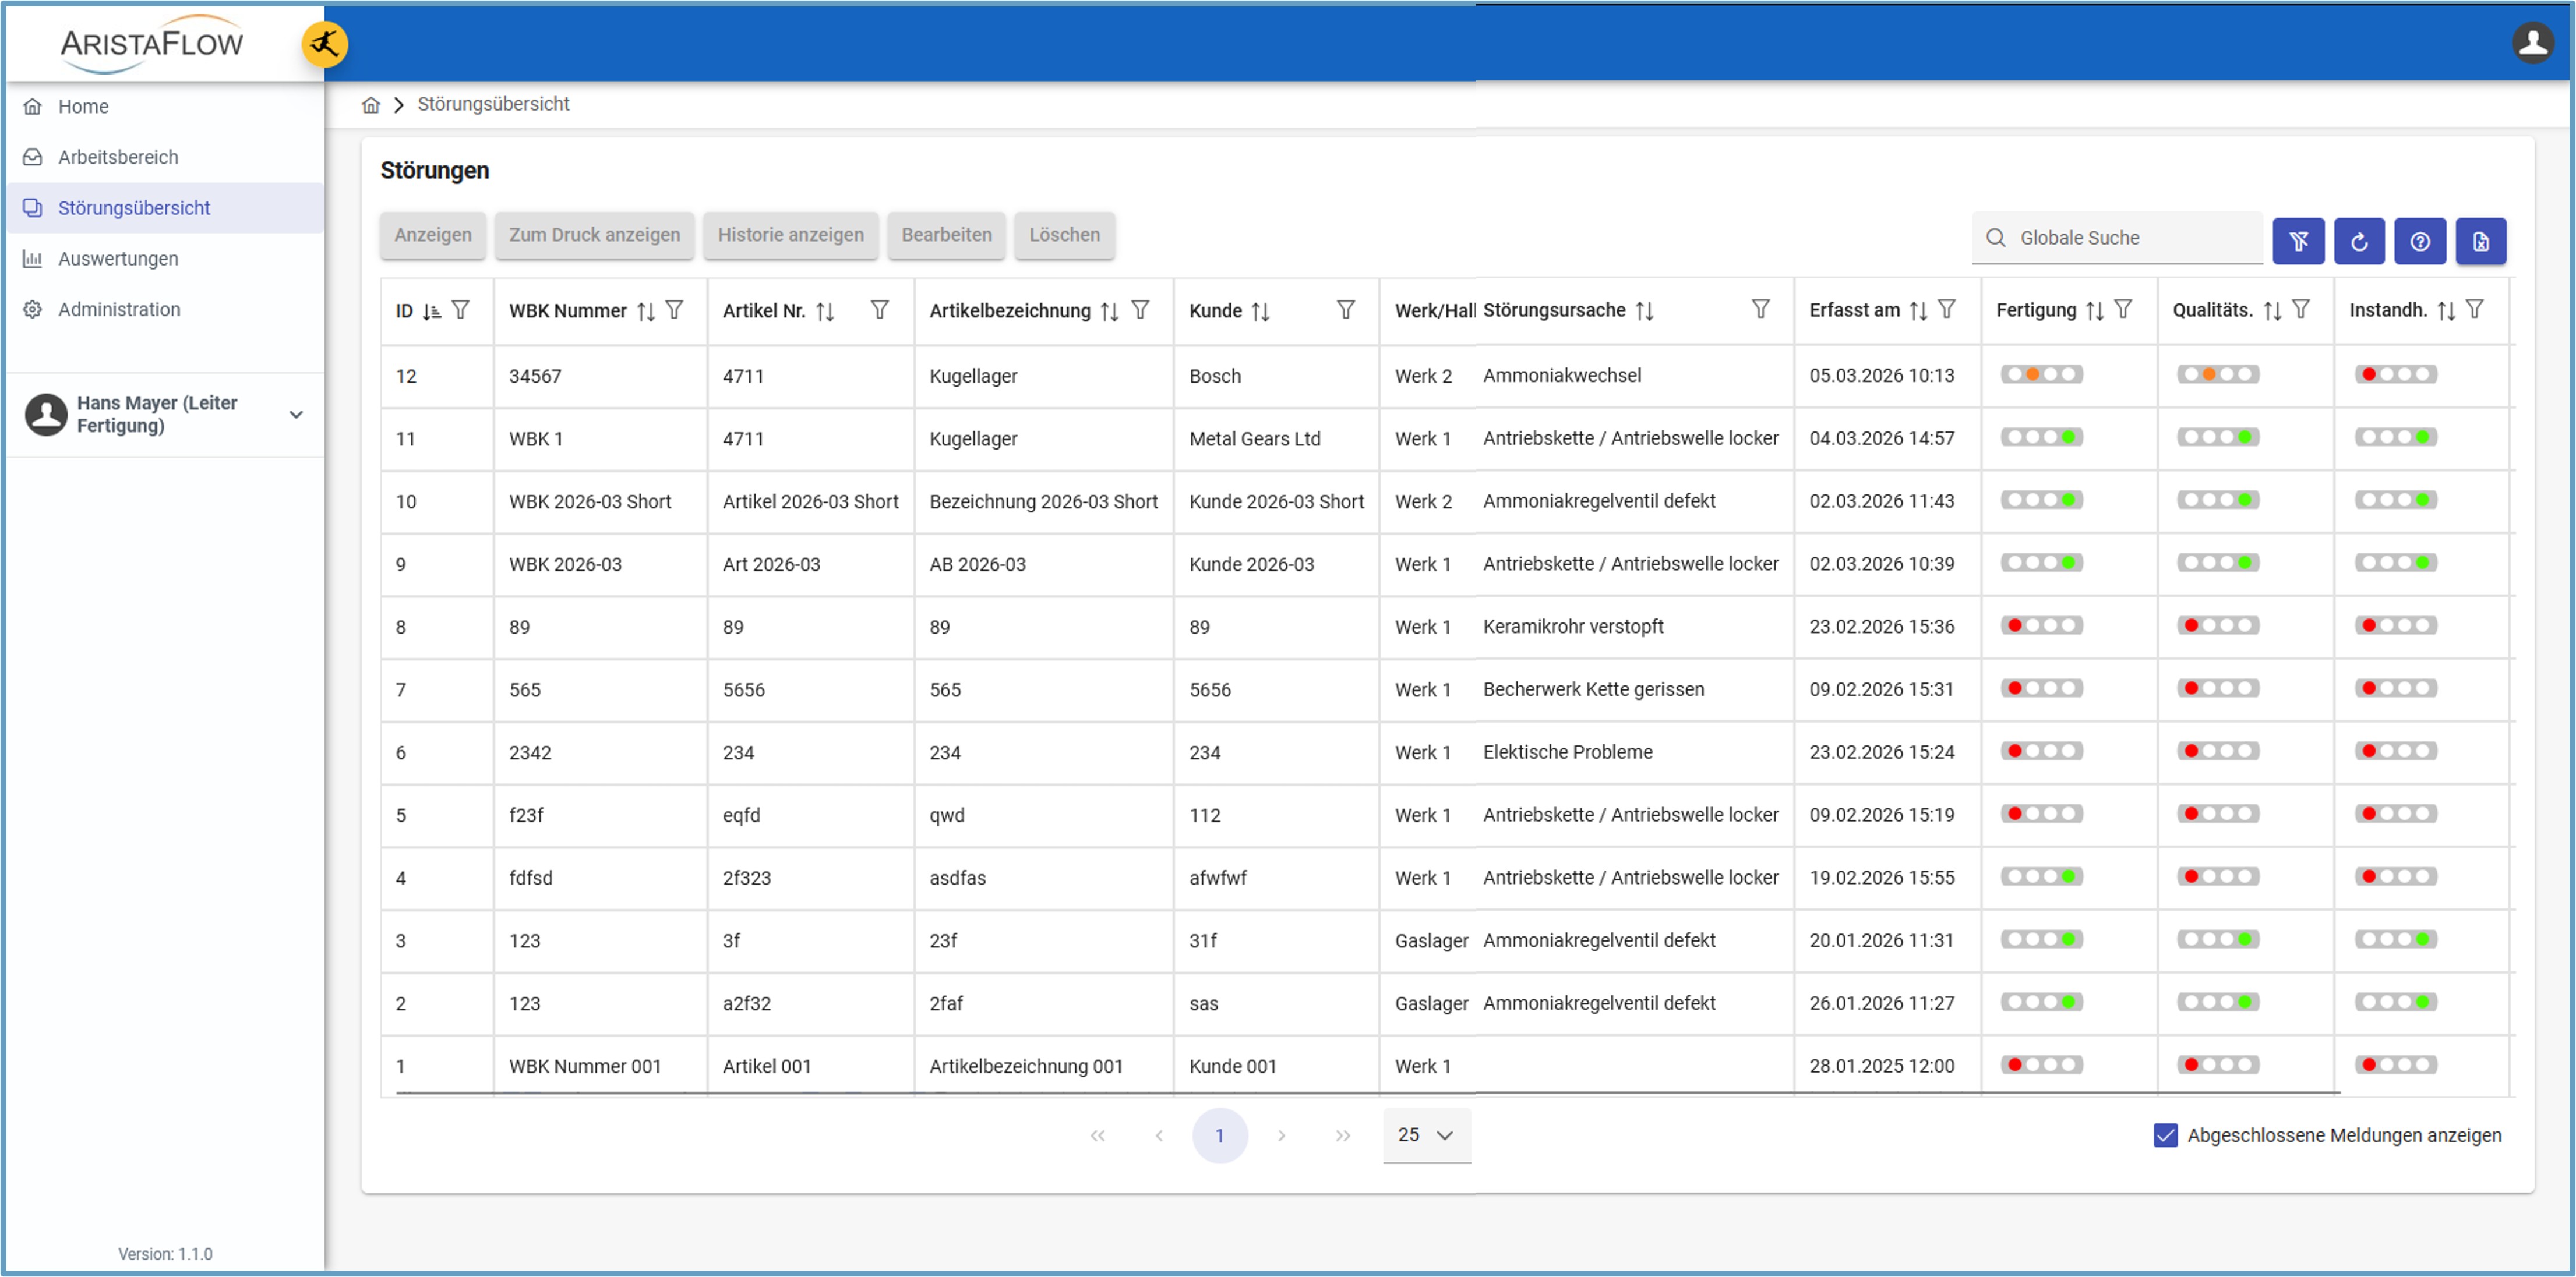Select page 1 in pagination
This screenshot has width=2576, height=1277.
pos(1219,1135)
